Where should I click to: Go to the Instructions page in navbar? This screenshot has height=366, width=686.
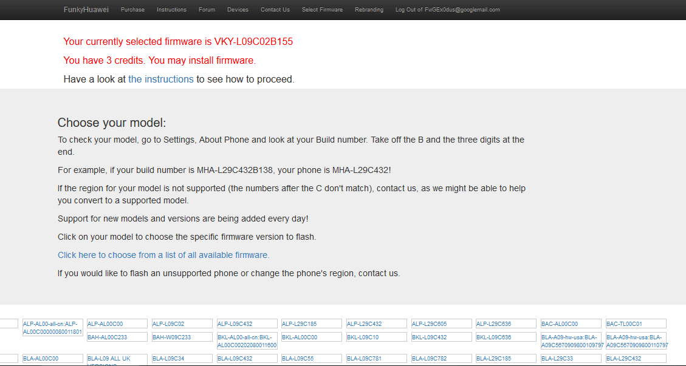(171, 10)
